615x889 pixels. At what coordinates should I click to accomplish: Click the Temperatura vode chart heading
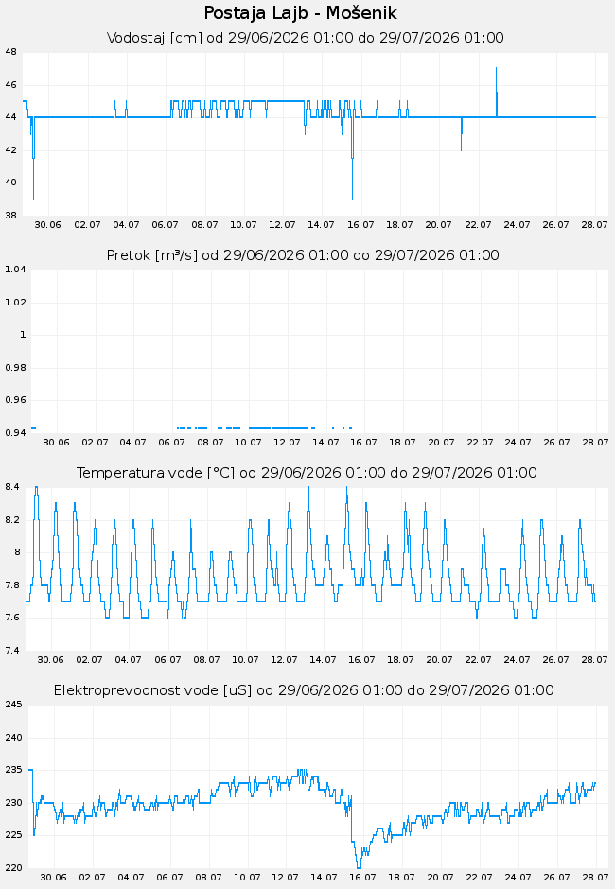coord(307,473)
